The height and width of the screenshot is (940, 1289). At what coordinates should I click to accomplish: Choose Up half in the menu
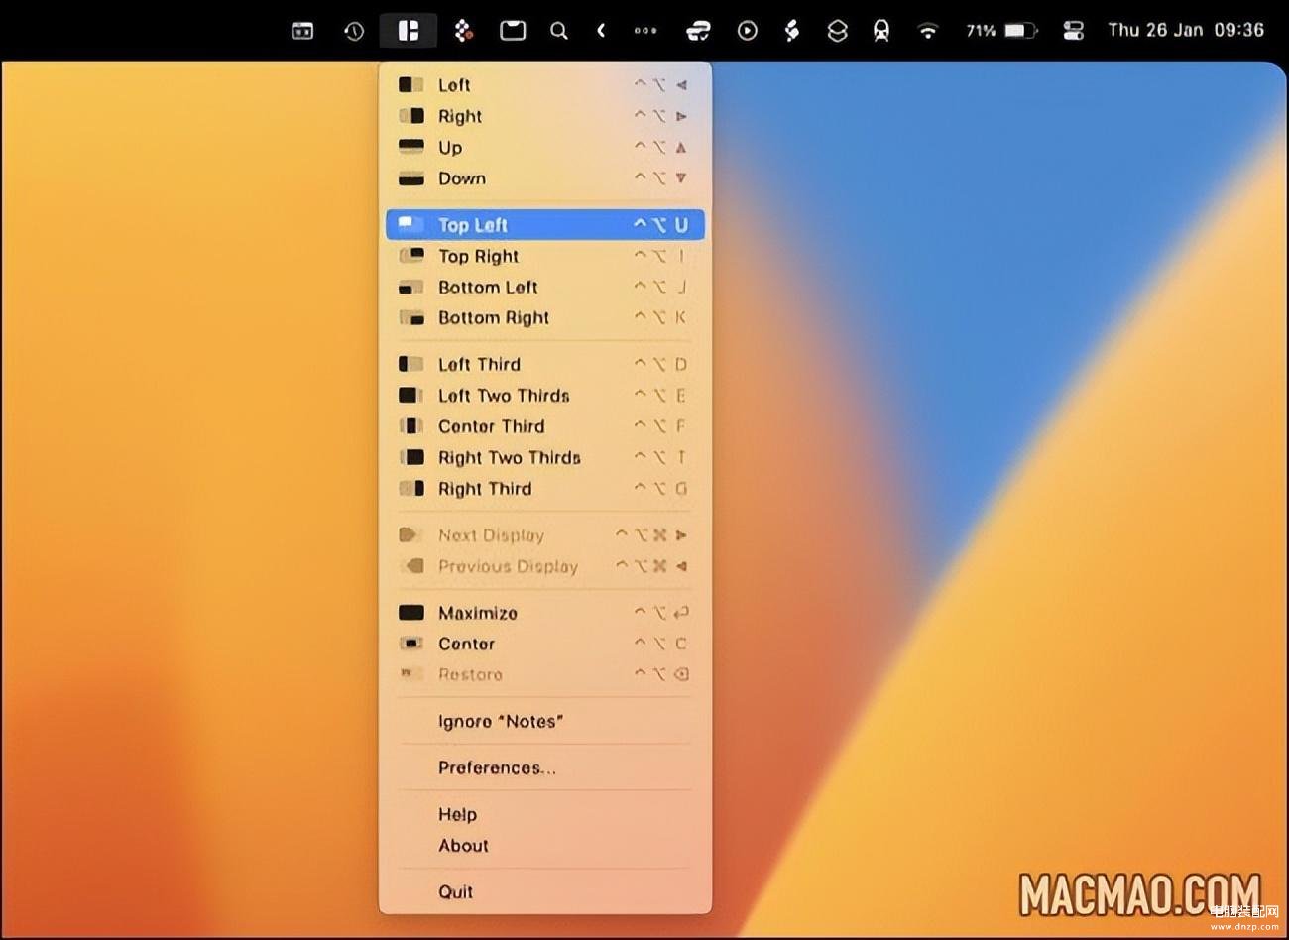pyautogui.click(x=544, y=147)
